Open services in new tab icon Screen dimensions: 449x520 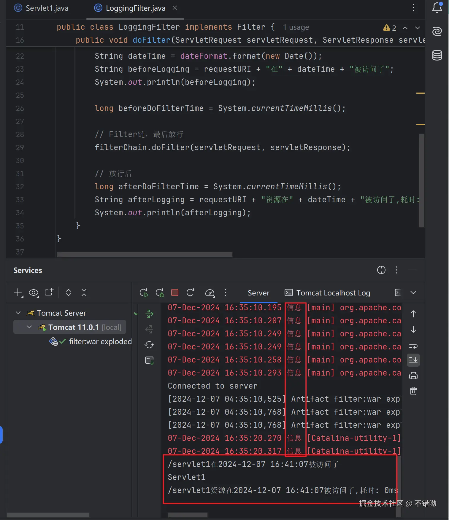click(49, 292)
